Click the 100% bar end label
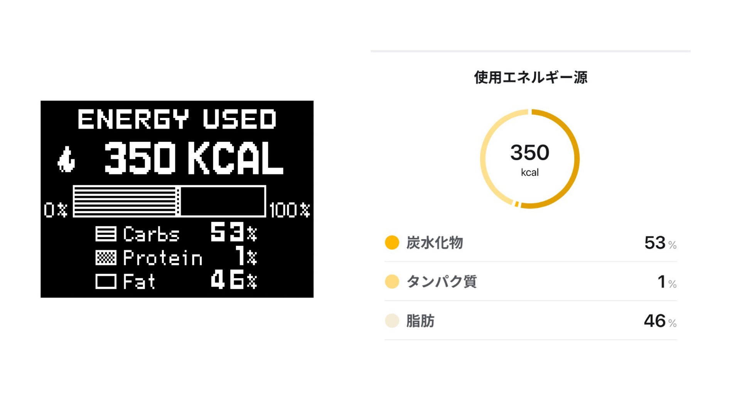752x398 pixels. pyautogui.click(x=290, y=210)
